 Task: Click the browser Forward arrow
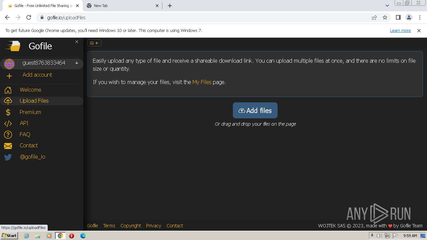click(x=18, y=18)
